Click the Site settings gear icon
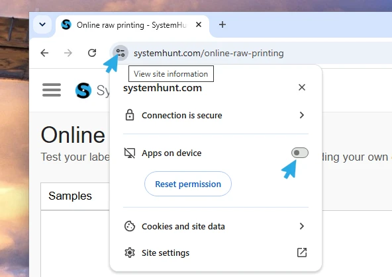 tap(130, 253)
